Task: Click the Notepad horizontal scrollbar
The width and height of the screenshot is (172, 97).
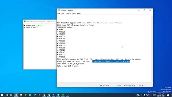Action: [104, 83]
